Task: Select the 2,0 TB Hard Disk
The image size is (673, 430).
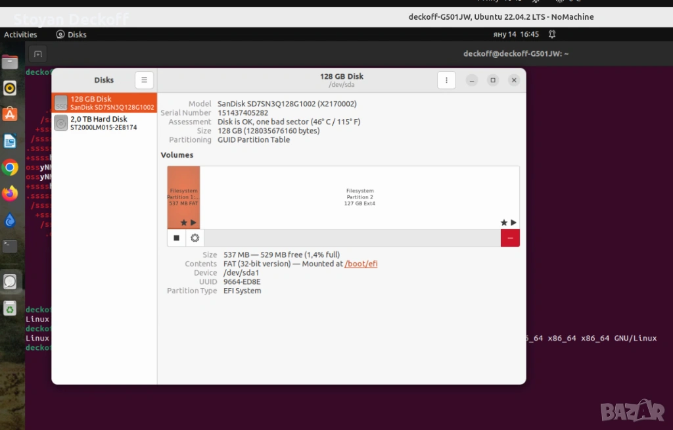Action: coord(104,123)
